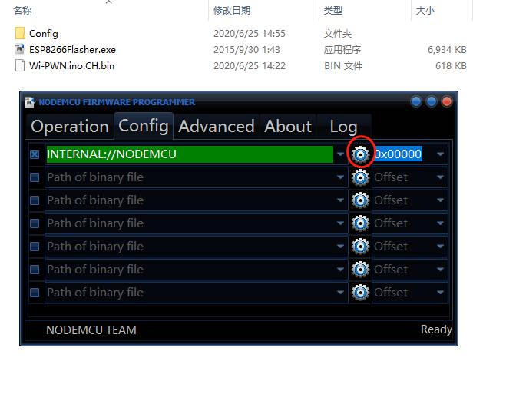Viewport: 526px width, 394px height.
Task: Click the 2015/9/30 1:43 date entry
Action: [246, 50]
